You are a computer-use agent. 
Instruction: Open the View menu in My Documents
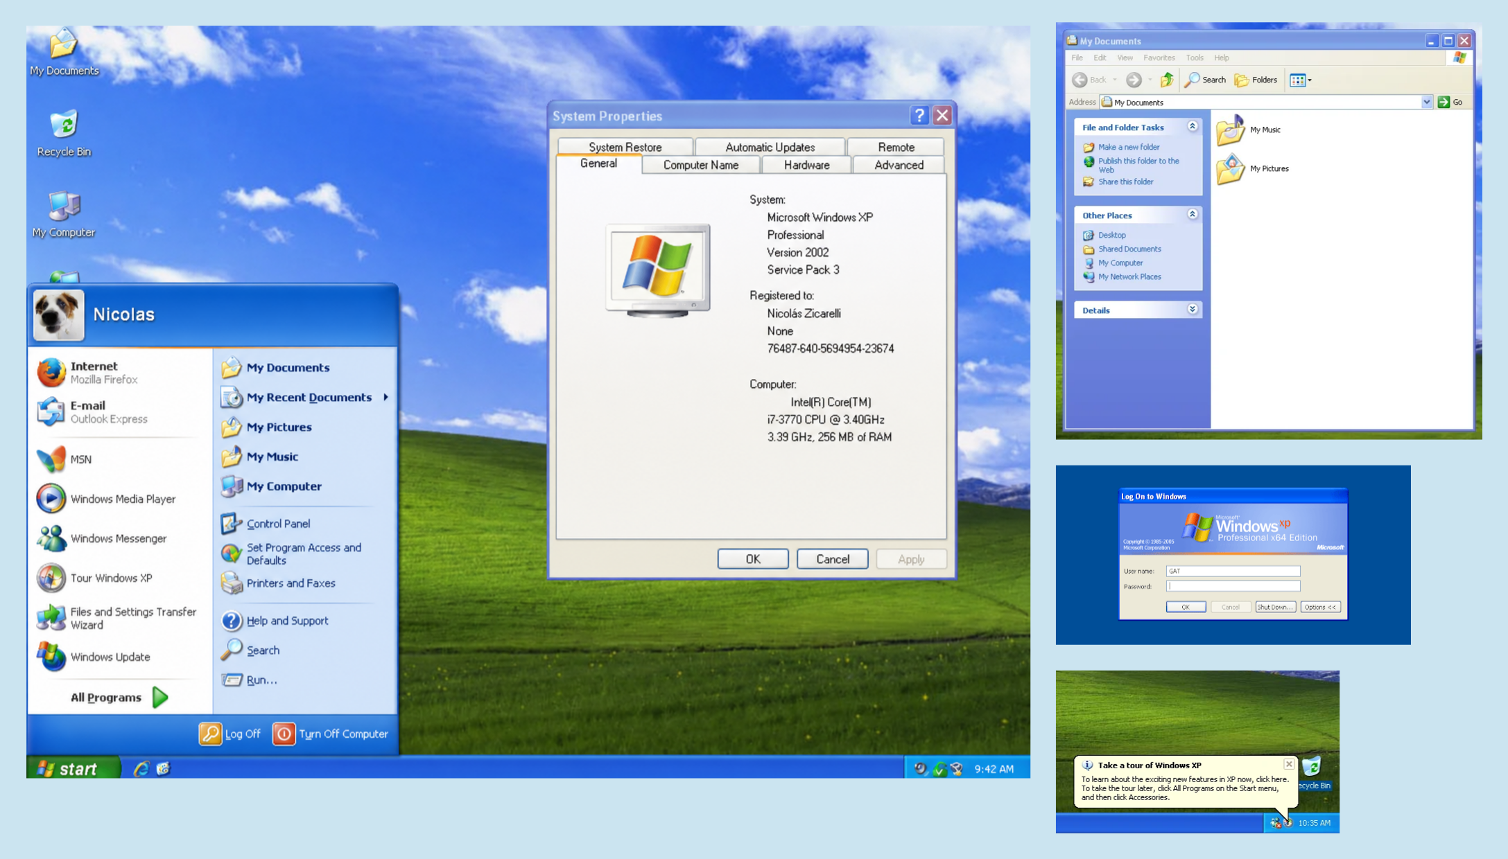pyautogui.click(x=1125, y=57)
